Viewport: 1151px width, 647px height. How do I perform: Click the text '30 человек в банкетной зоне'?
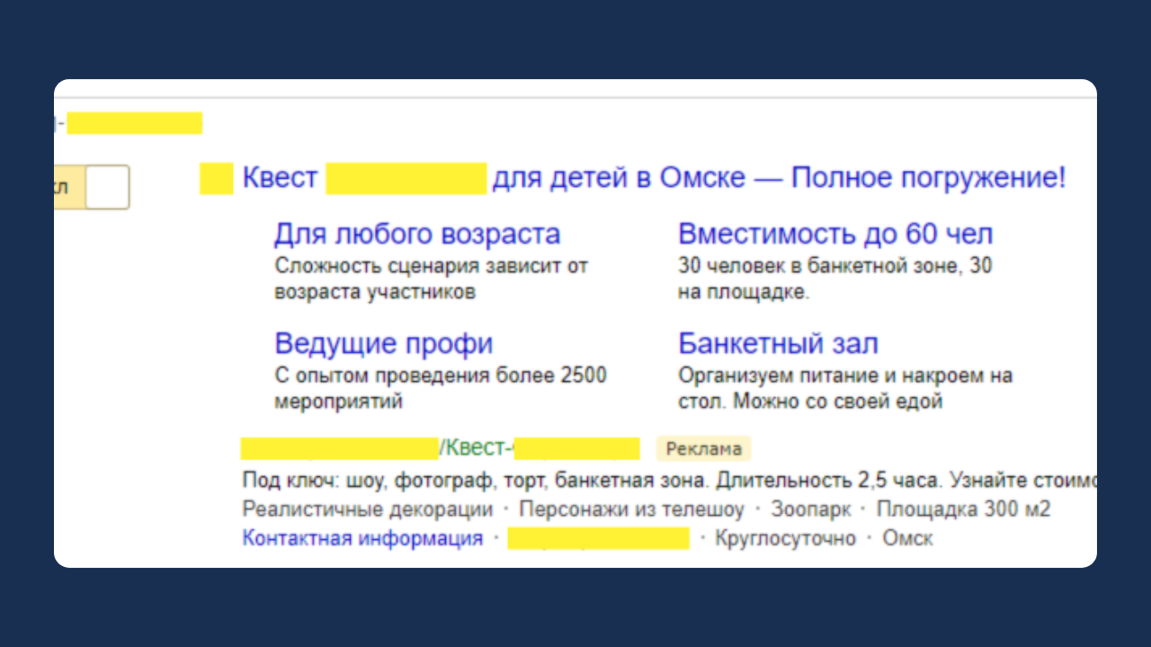[x=819, y=266]
